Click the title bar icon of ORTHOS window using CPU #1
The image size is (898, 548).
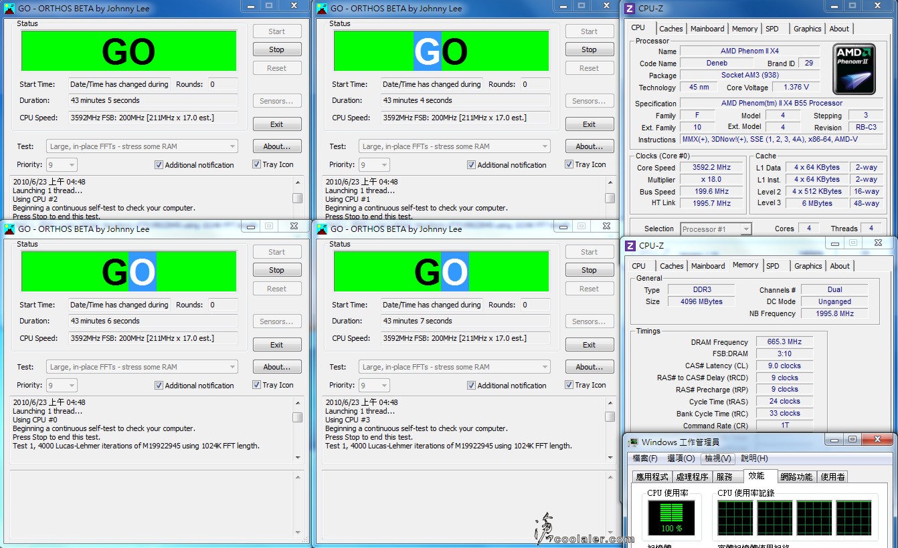[x=322, y=9]
